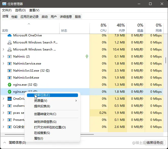This screenshot has width=168, height=149.
Task: Click the osdserv process icon
Action: coord(10,106)
